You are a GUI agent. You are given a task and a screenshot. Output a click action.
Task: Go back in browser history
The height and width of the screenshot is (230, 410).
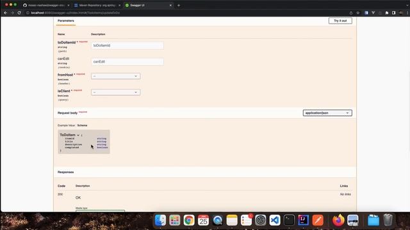click(6, 13)
